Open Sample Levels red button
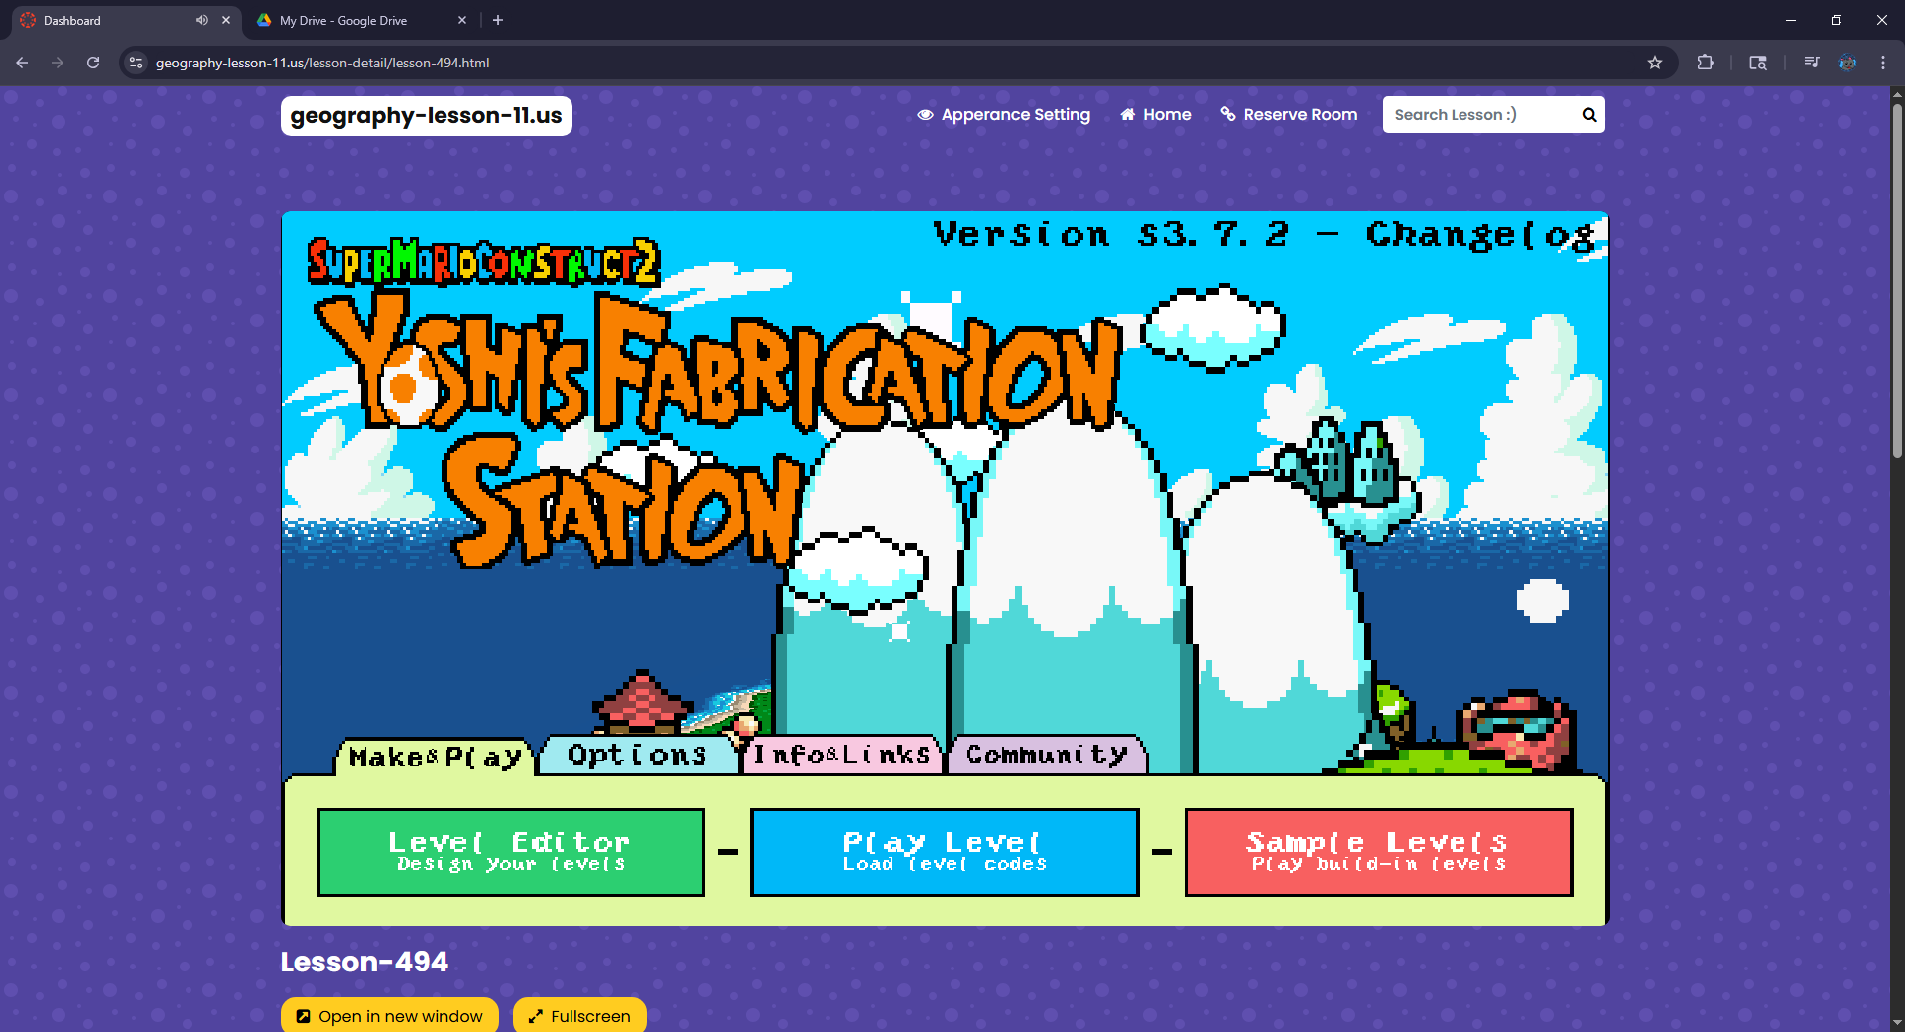 [x=1379, y=852]
